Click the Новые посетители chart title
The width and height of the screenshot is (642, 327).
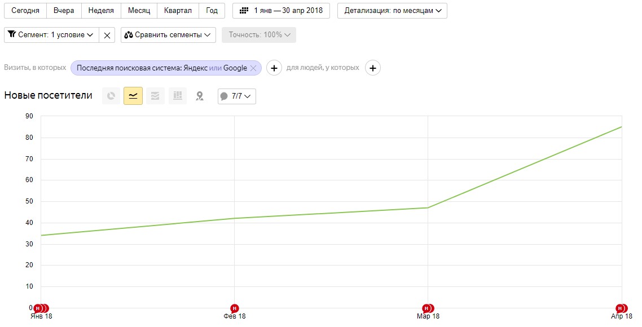click(49, 96)
